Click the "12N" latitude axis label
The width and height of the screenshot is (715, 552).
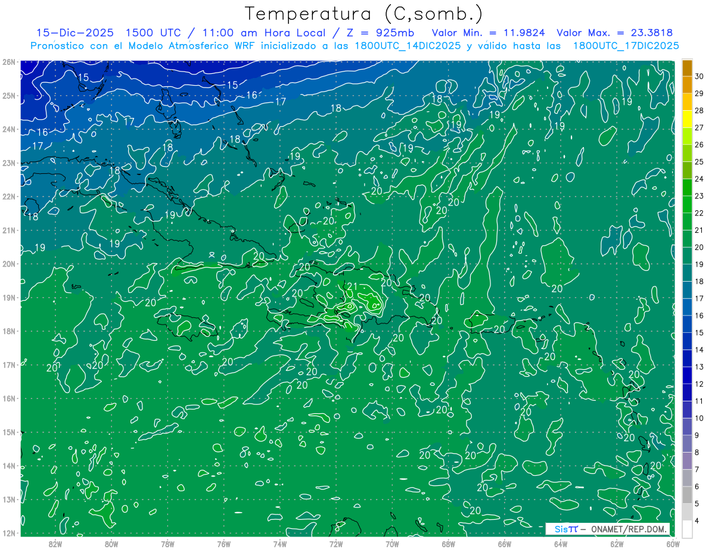(9, 533)
